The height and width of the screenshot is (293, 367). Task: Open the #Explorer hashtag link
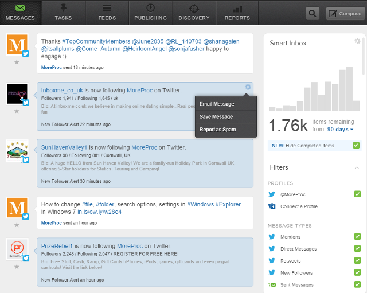tap(228, 205)
